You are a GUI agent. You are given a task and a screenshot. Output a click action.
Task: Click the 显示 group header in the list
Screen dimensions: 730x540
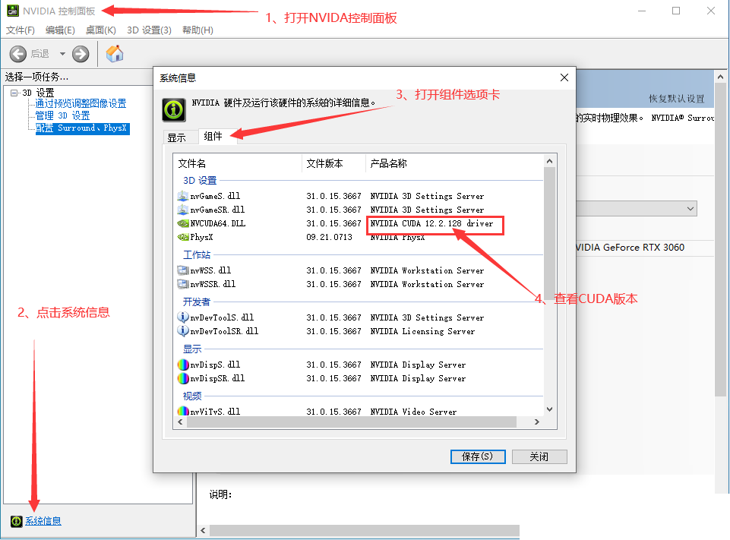click(x=192, y=349)
